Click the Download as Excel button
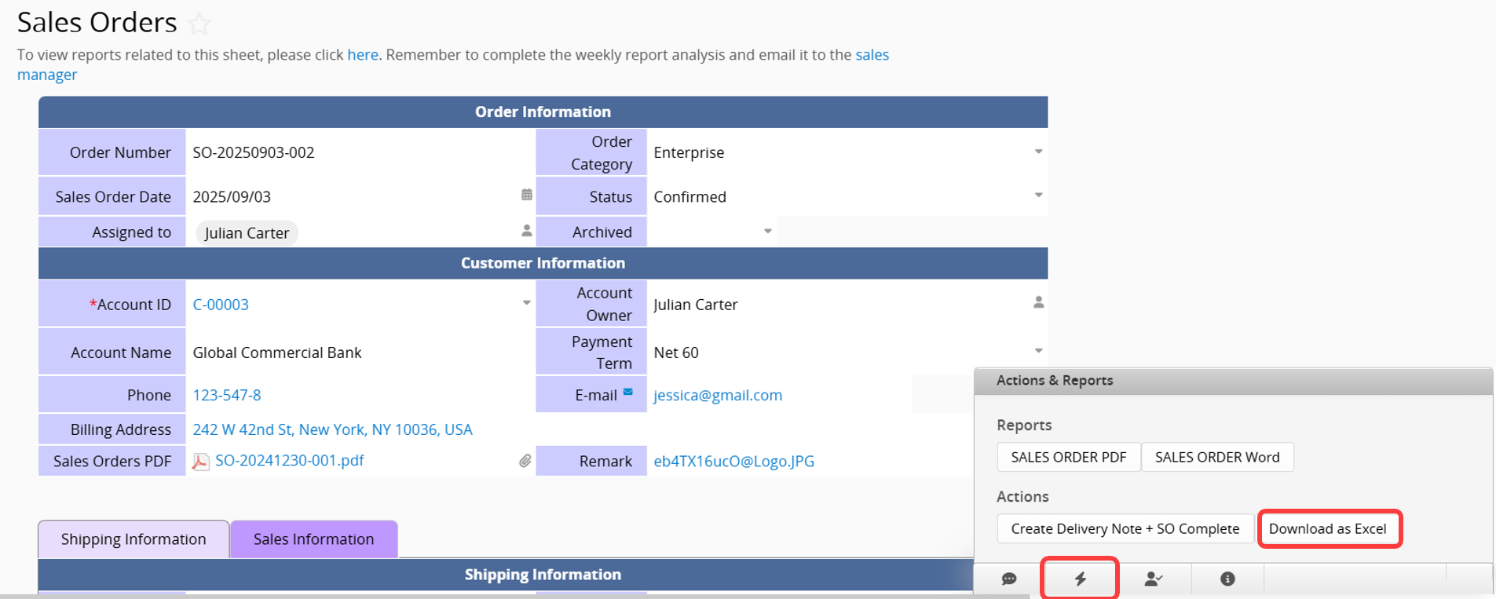This screenshot has width=1496, height=599. (1328, 529)
